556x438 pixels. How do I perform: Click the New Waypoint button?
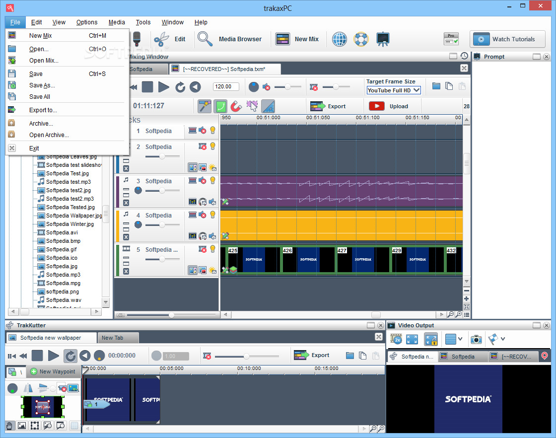tap(53, 371)
